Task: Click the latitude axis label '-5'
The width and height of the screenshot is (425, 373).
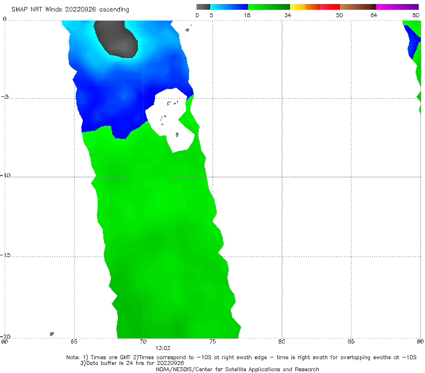Action: (5, 97)
